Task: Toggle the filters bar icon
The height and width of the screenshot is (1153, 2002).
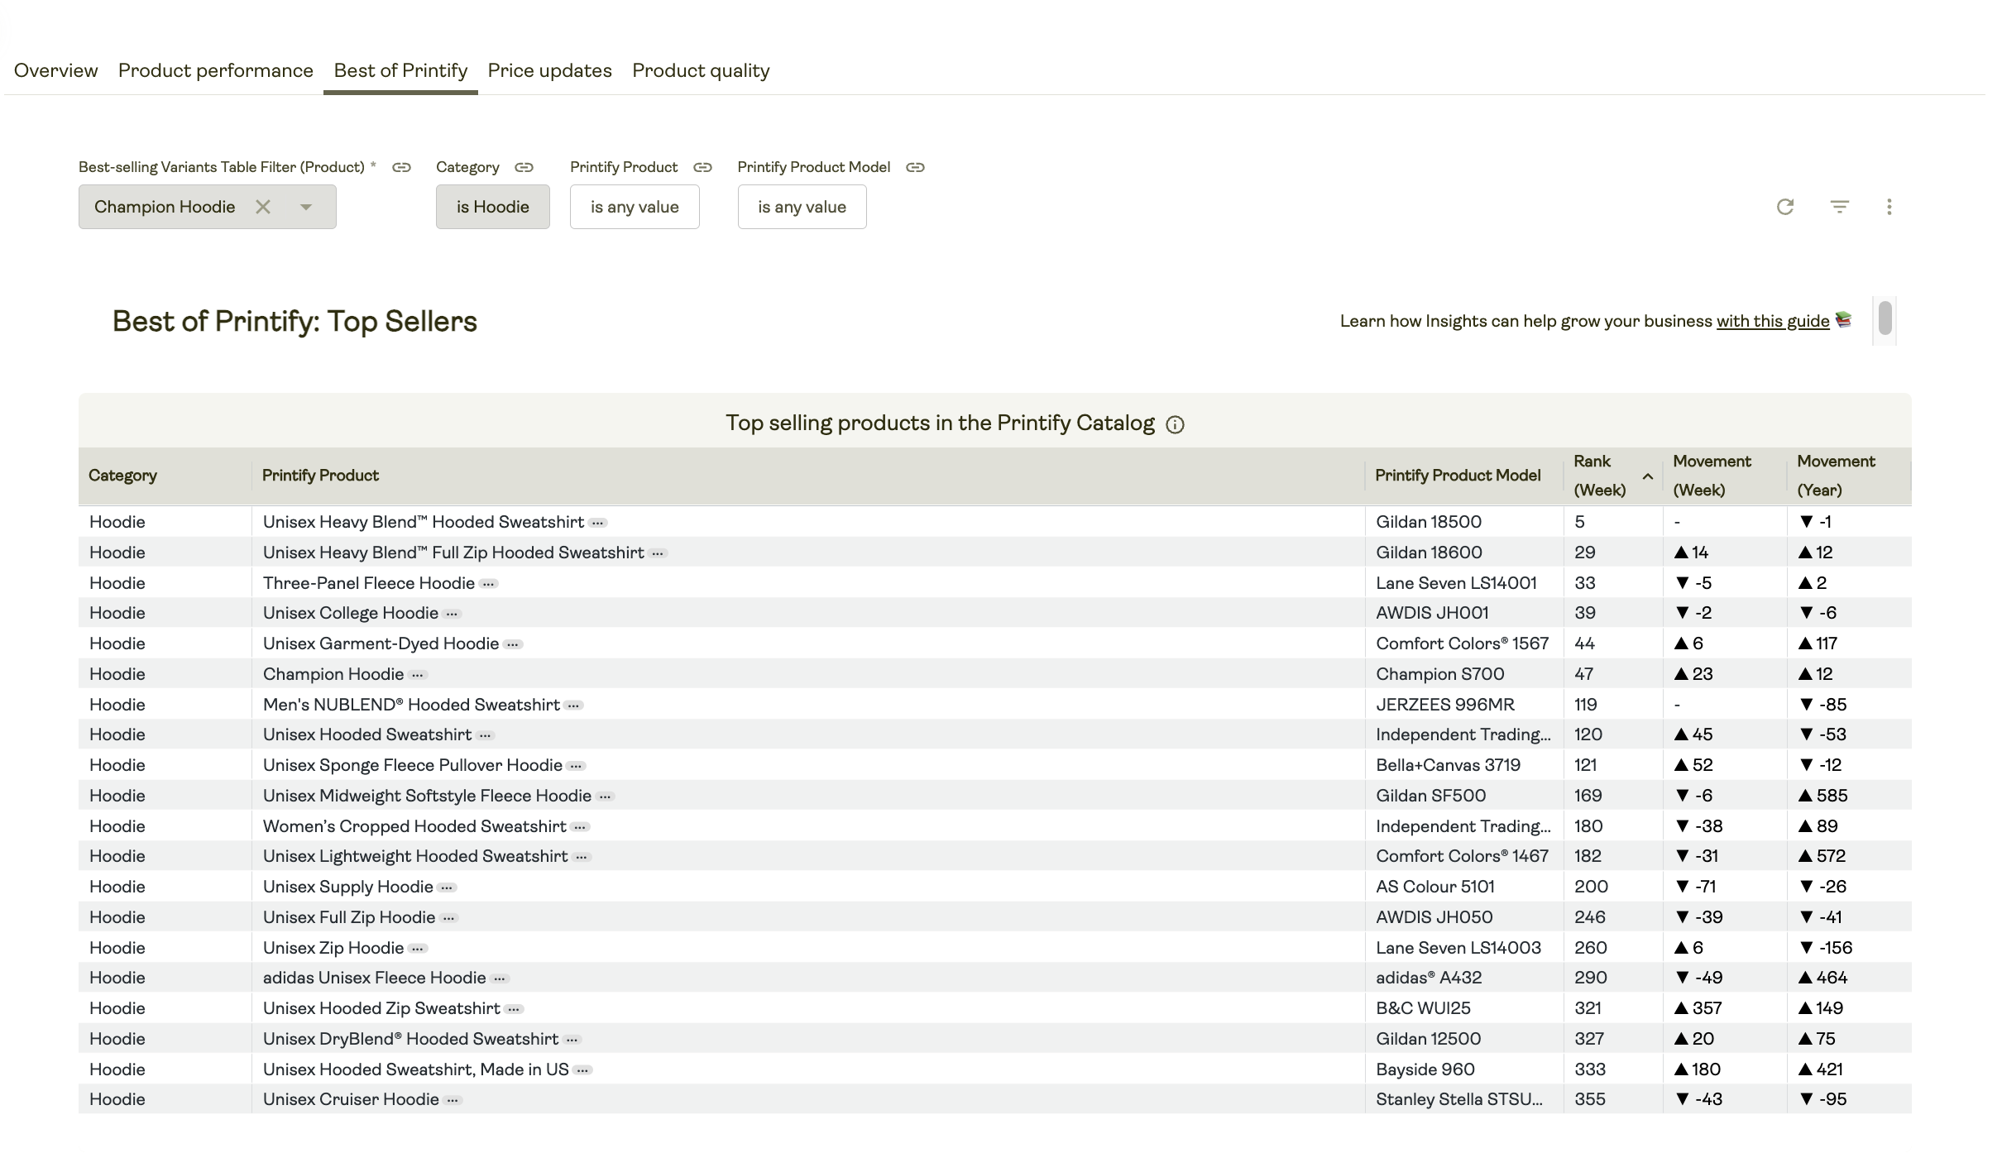Action: [1839, 207]
